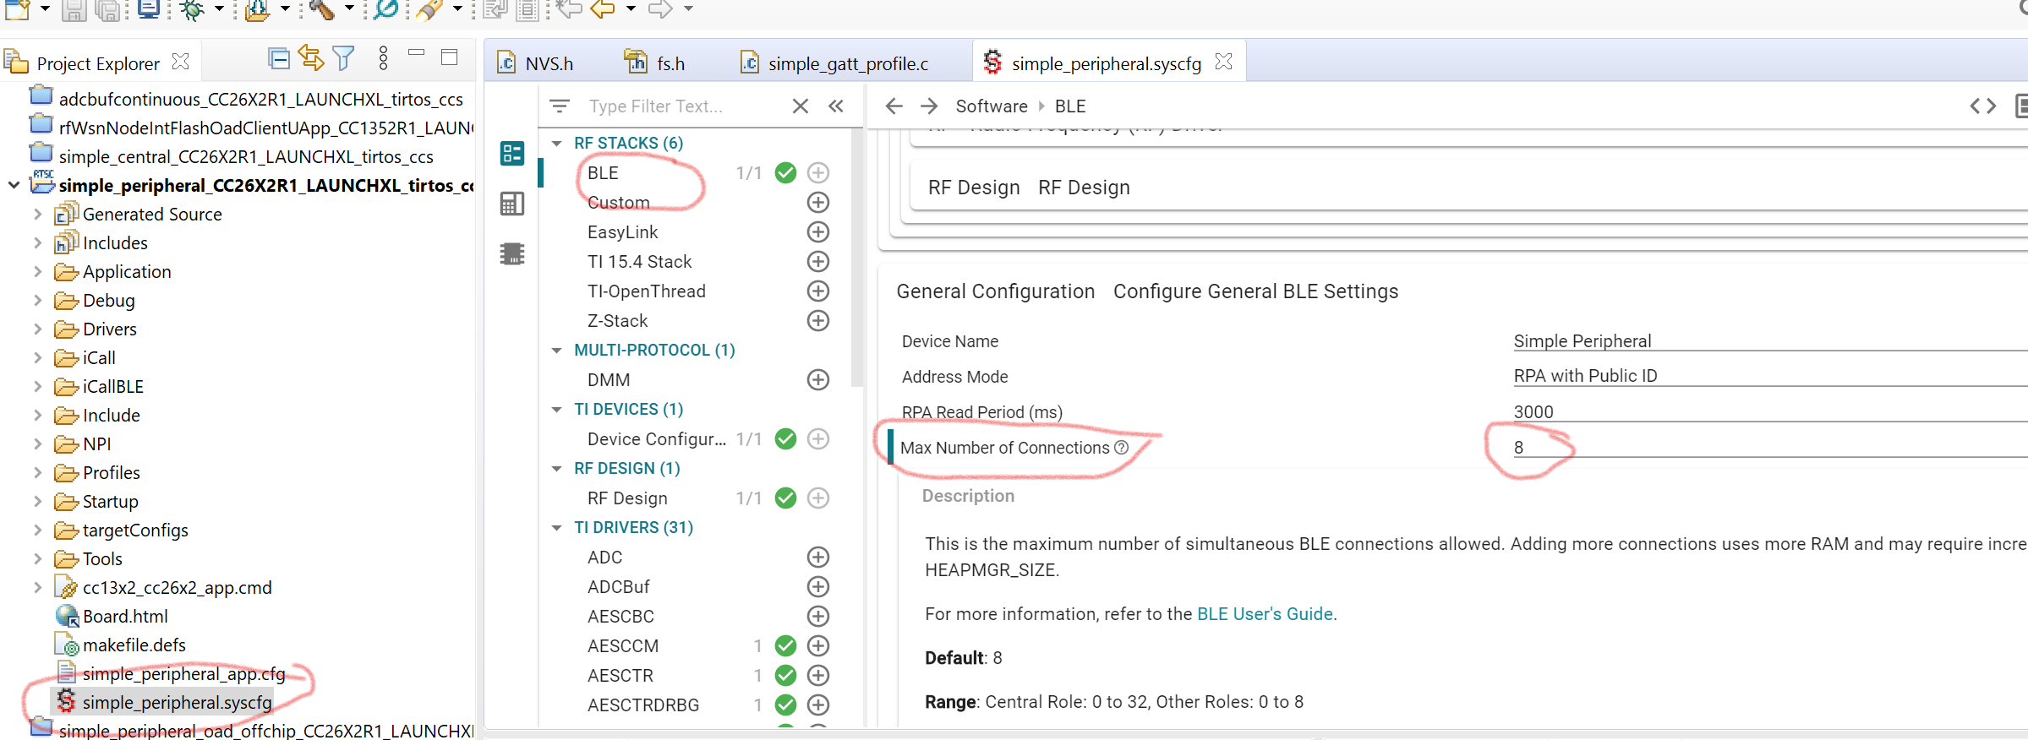Open the Address Mode dropdown
Screen dimensions: 2028x740
coord(1767,376)
